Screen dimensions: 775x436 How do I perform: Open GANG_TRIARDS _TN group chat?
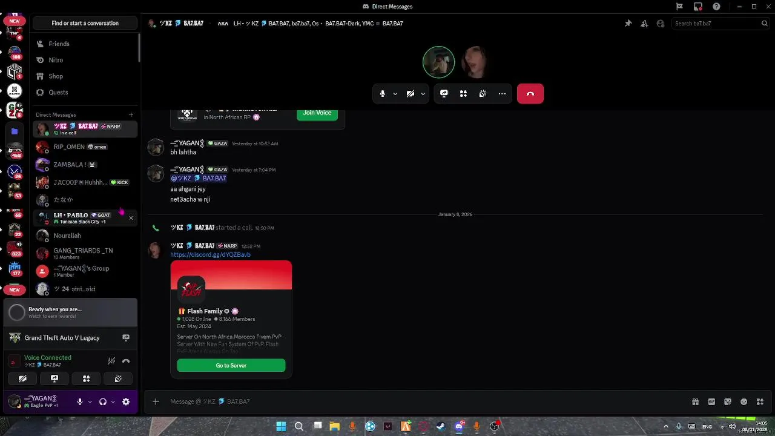[85, 253]
